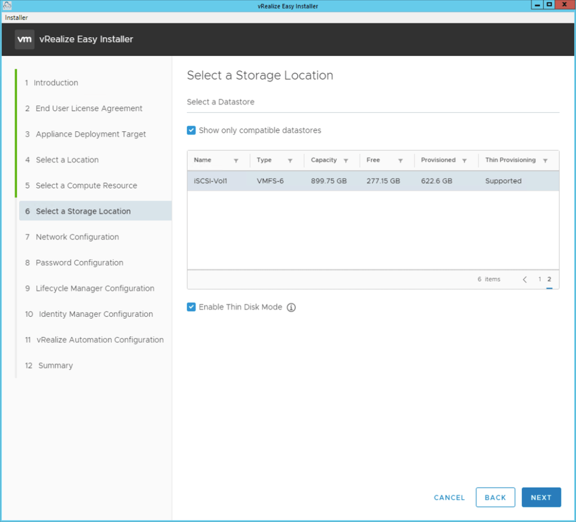576x522 pixels.
Task: Open the Thin Provisioning column filter
Action: pos(545,161)
